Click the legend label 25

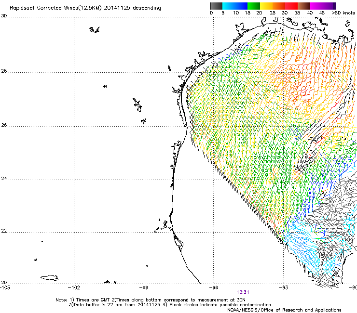point(273,13)
